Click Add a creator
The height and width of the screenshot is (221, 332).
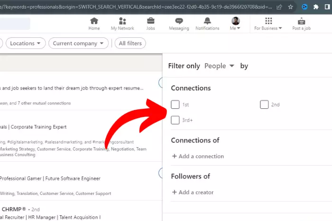[x=193, y=192]
